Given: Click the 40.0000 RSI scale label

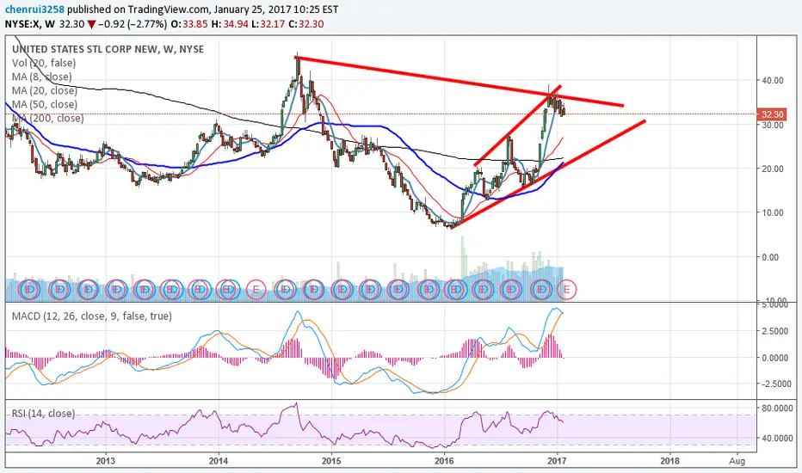Looking at the screenshot, I should click(777, 439).
